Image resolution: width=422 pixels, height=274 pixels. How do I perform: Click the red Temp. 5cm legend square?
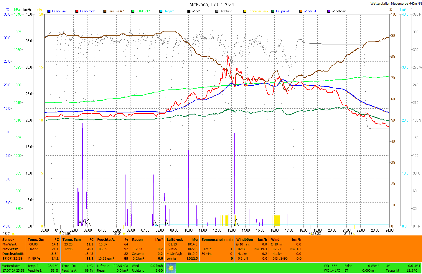pos(77,11)
